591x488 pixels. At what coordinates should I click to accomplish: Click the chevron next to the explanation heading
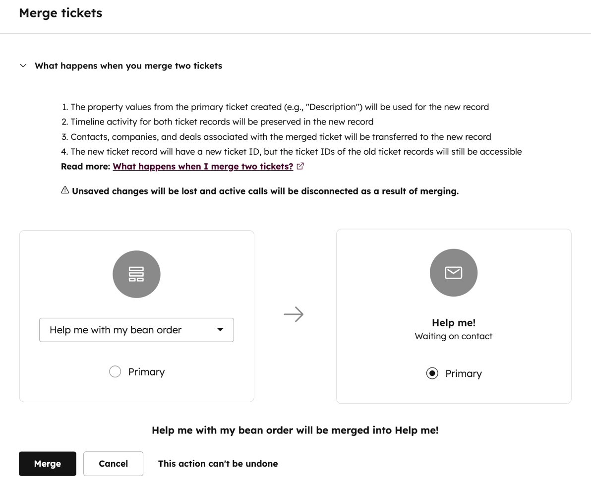(x=23, y=65)
